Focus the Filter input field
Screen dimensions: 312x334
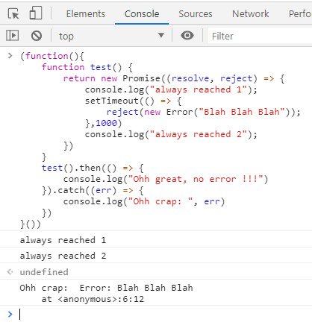click(260, 36)
